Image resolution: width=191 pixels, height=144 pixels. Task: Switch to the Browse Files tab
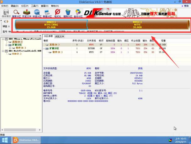point(60,36)
